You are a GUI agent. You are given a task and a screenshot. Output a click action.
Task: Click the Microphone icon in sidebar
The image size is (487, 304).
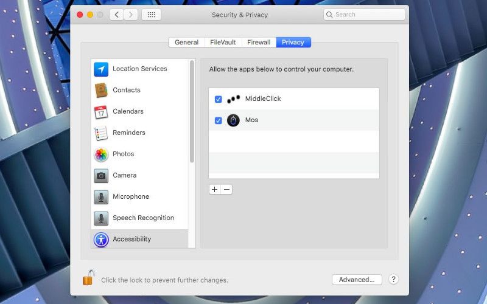tap(101, 197)
